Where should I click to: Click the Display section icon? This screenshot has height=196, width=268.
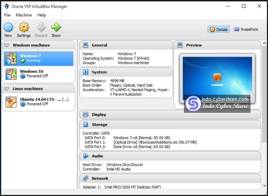(x=85, y=115)
